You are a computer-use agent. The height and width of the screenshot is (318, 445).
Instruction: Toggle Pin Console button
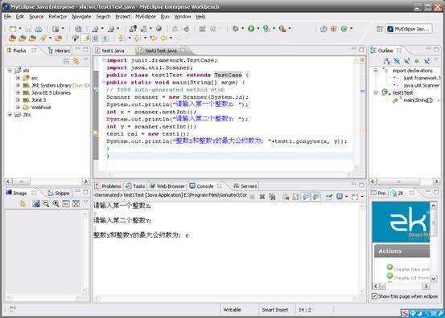329,197
